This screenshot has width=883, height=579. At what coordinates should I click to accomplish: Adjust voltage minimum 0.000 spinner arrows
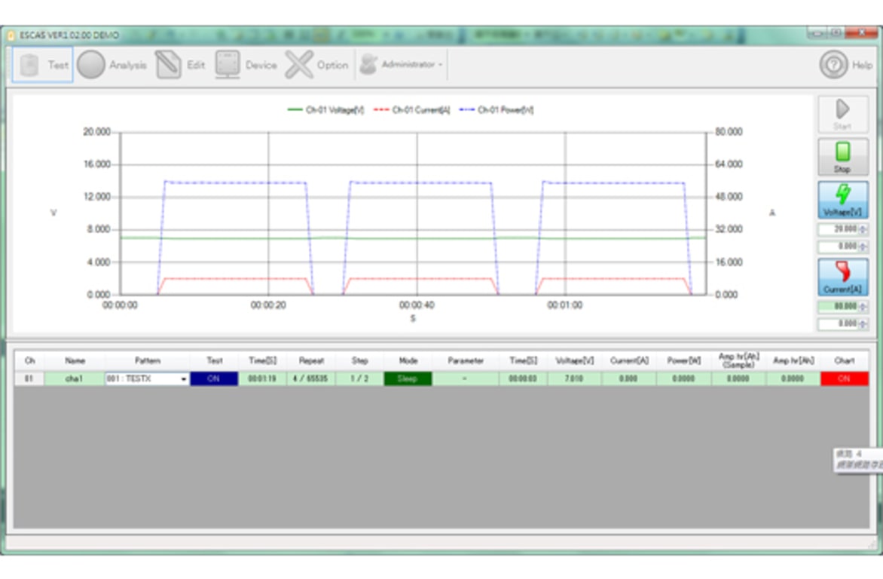tap(863, 247)
